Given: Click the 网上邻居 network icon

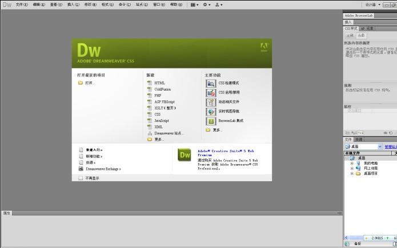Looking at the screenshot, I should point(358,168).
